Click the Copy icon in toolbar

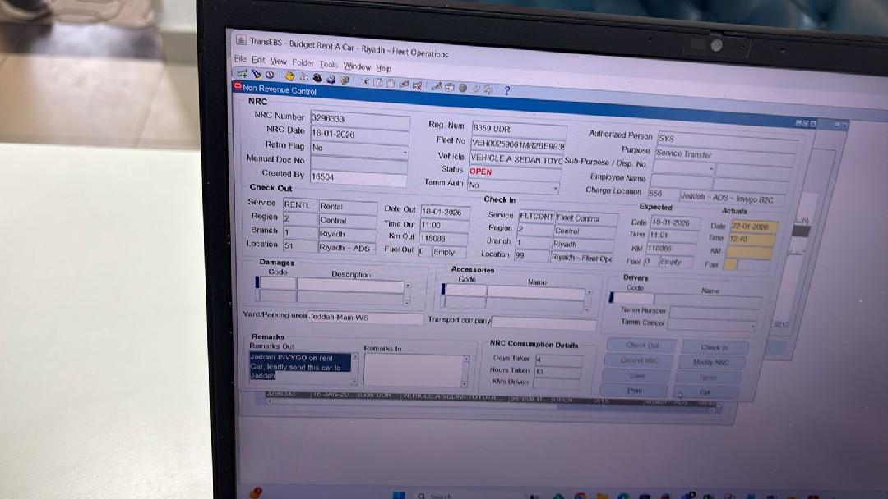(x=377, y=82)
